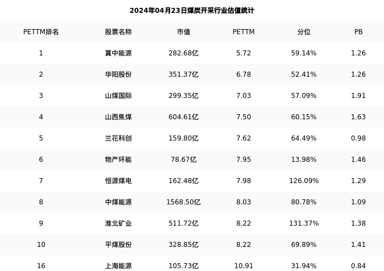The width and height of the screenshot is (384, 271).
Task: Select the 市值 column header
Action: pos(184,32)
